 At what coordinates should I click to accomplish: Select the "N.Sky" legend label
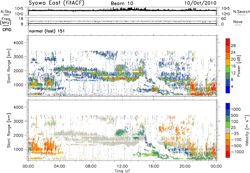[x=6, y=12]
